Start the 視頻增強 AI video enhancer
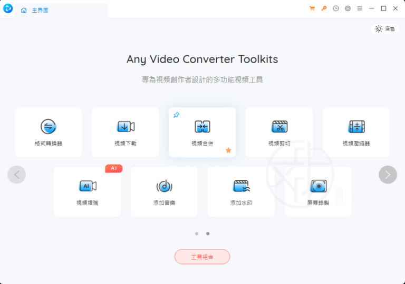The image size is (405, 284). point(87,191)
